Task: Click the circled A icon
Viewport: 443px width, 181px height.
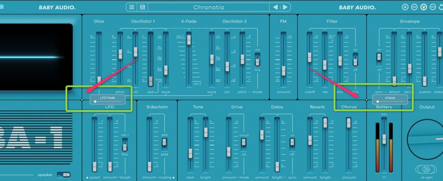Action: pos(405,7)
